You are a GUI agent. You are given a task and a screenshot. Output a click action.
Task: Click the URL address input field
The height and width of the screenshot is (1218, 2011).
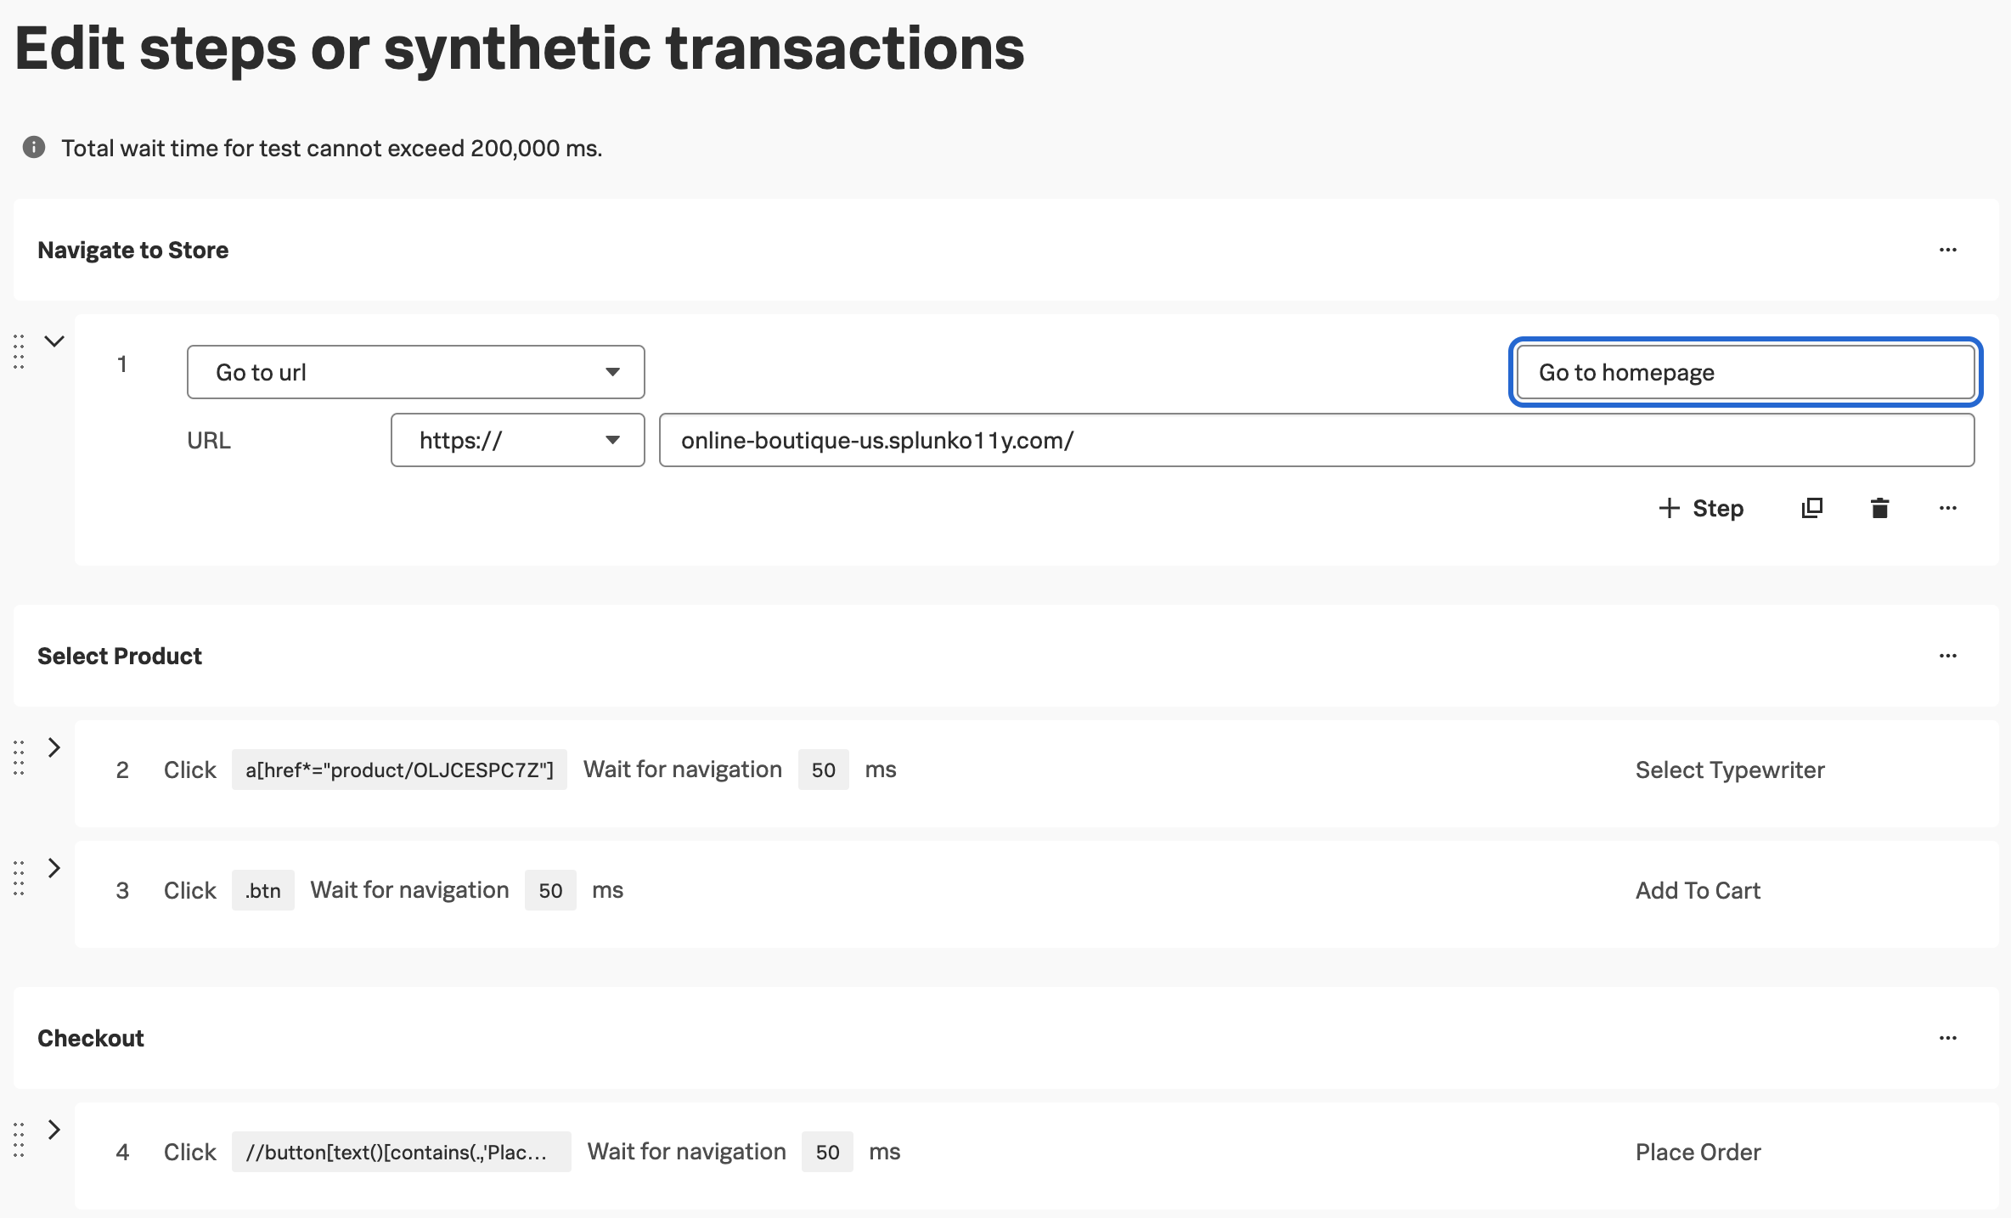point(1316,440)
